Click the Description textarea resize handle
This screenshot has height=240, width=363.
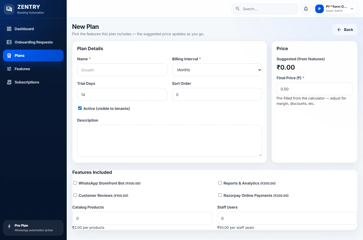pyautogui.click(x=260, y=155)
